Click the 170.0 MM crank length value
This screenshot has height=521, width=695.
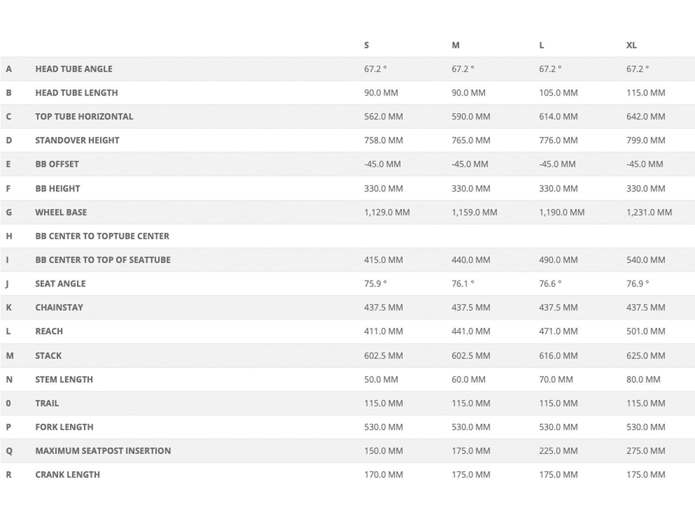(383, 475)
